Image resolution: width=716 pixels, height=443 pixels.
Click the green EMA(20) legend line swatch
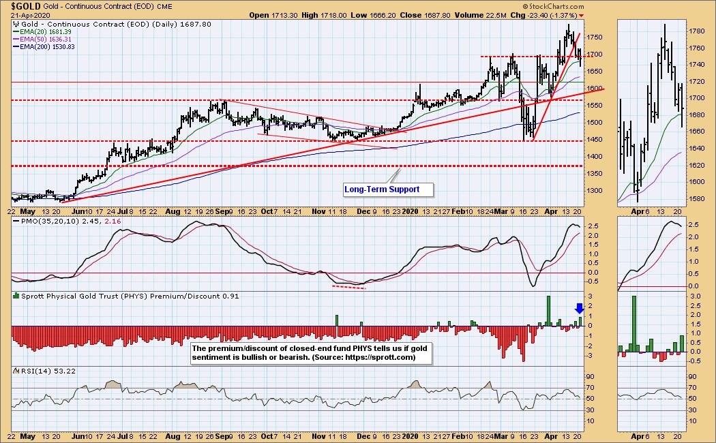click(x=16, y=32)
